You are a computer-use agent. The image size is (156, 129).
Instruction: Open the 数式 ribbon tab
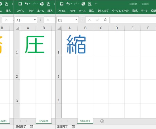[135, 11]
